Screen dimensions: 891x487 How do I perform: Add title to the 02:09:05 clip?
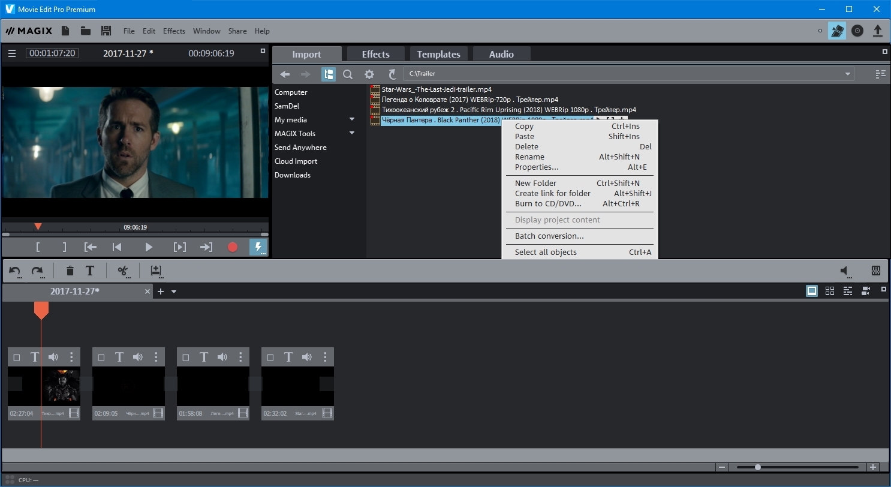(119, 357)
